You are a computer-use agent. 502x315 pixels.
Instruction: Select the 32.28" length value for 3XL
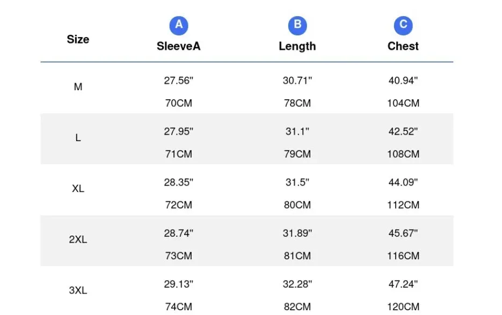(297, 284)
